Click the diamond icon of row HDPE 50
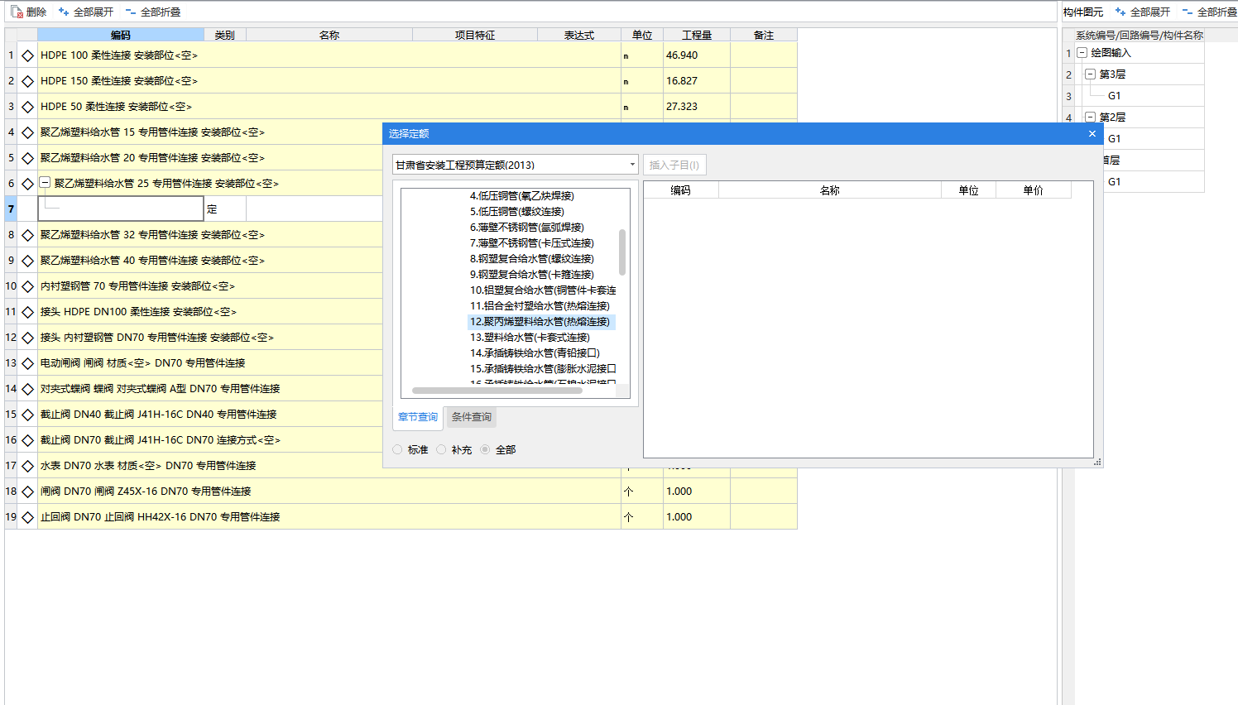The width and height of the screenshot is (1238, 705). [27, 107]
